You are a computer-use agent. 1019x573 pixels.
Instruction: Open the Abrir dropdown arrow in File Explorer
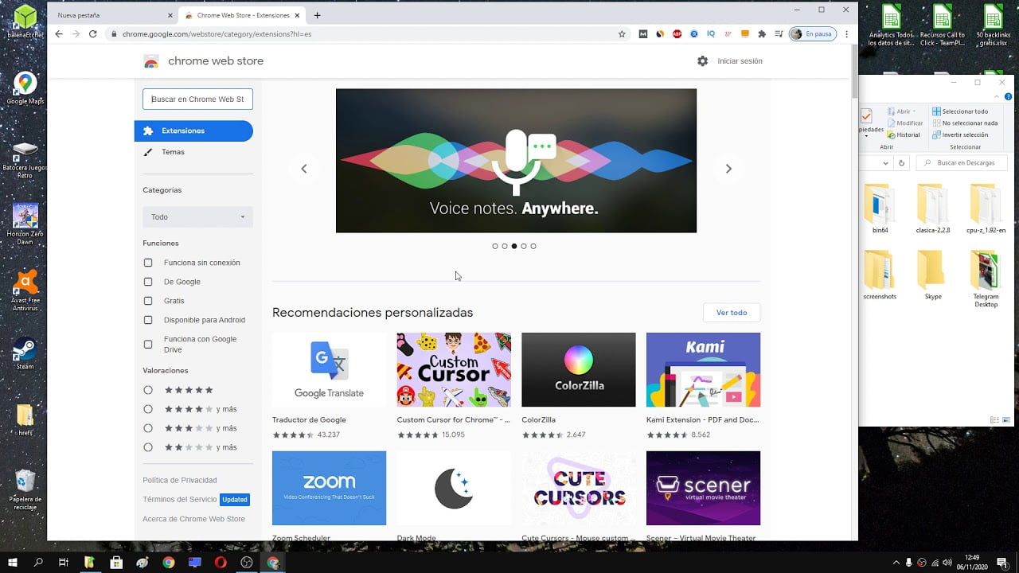tap(915, 111)
